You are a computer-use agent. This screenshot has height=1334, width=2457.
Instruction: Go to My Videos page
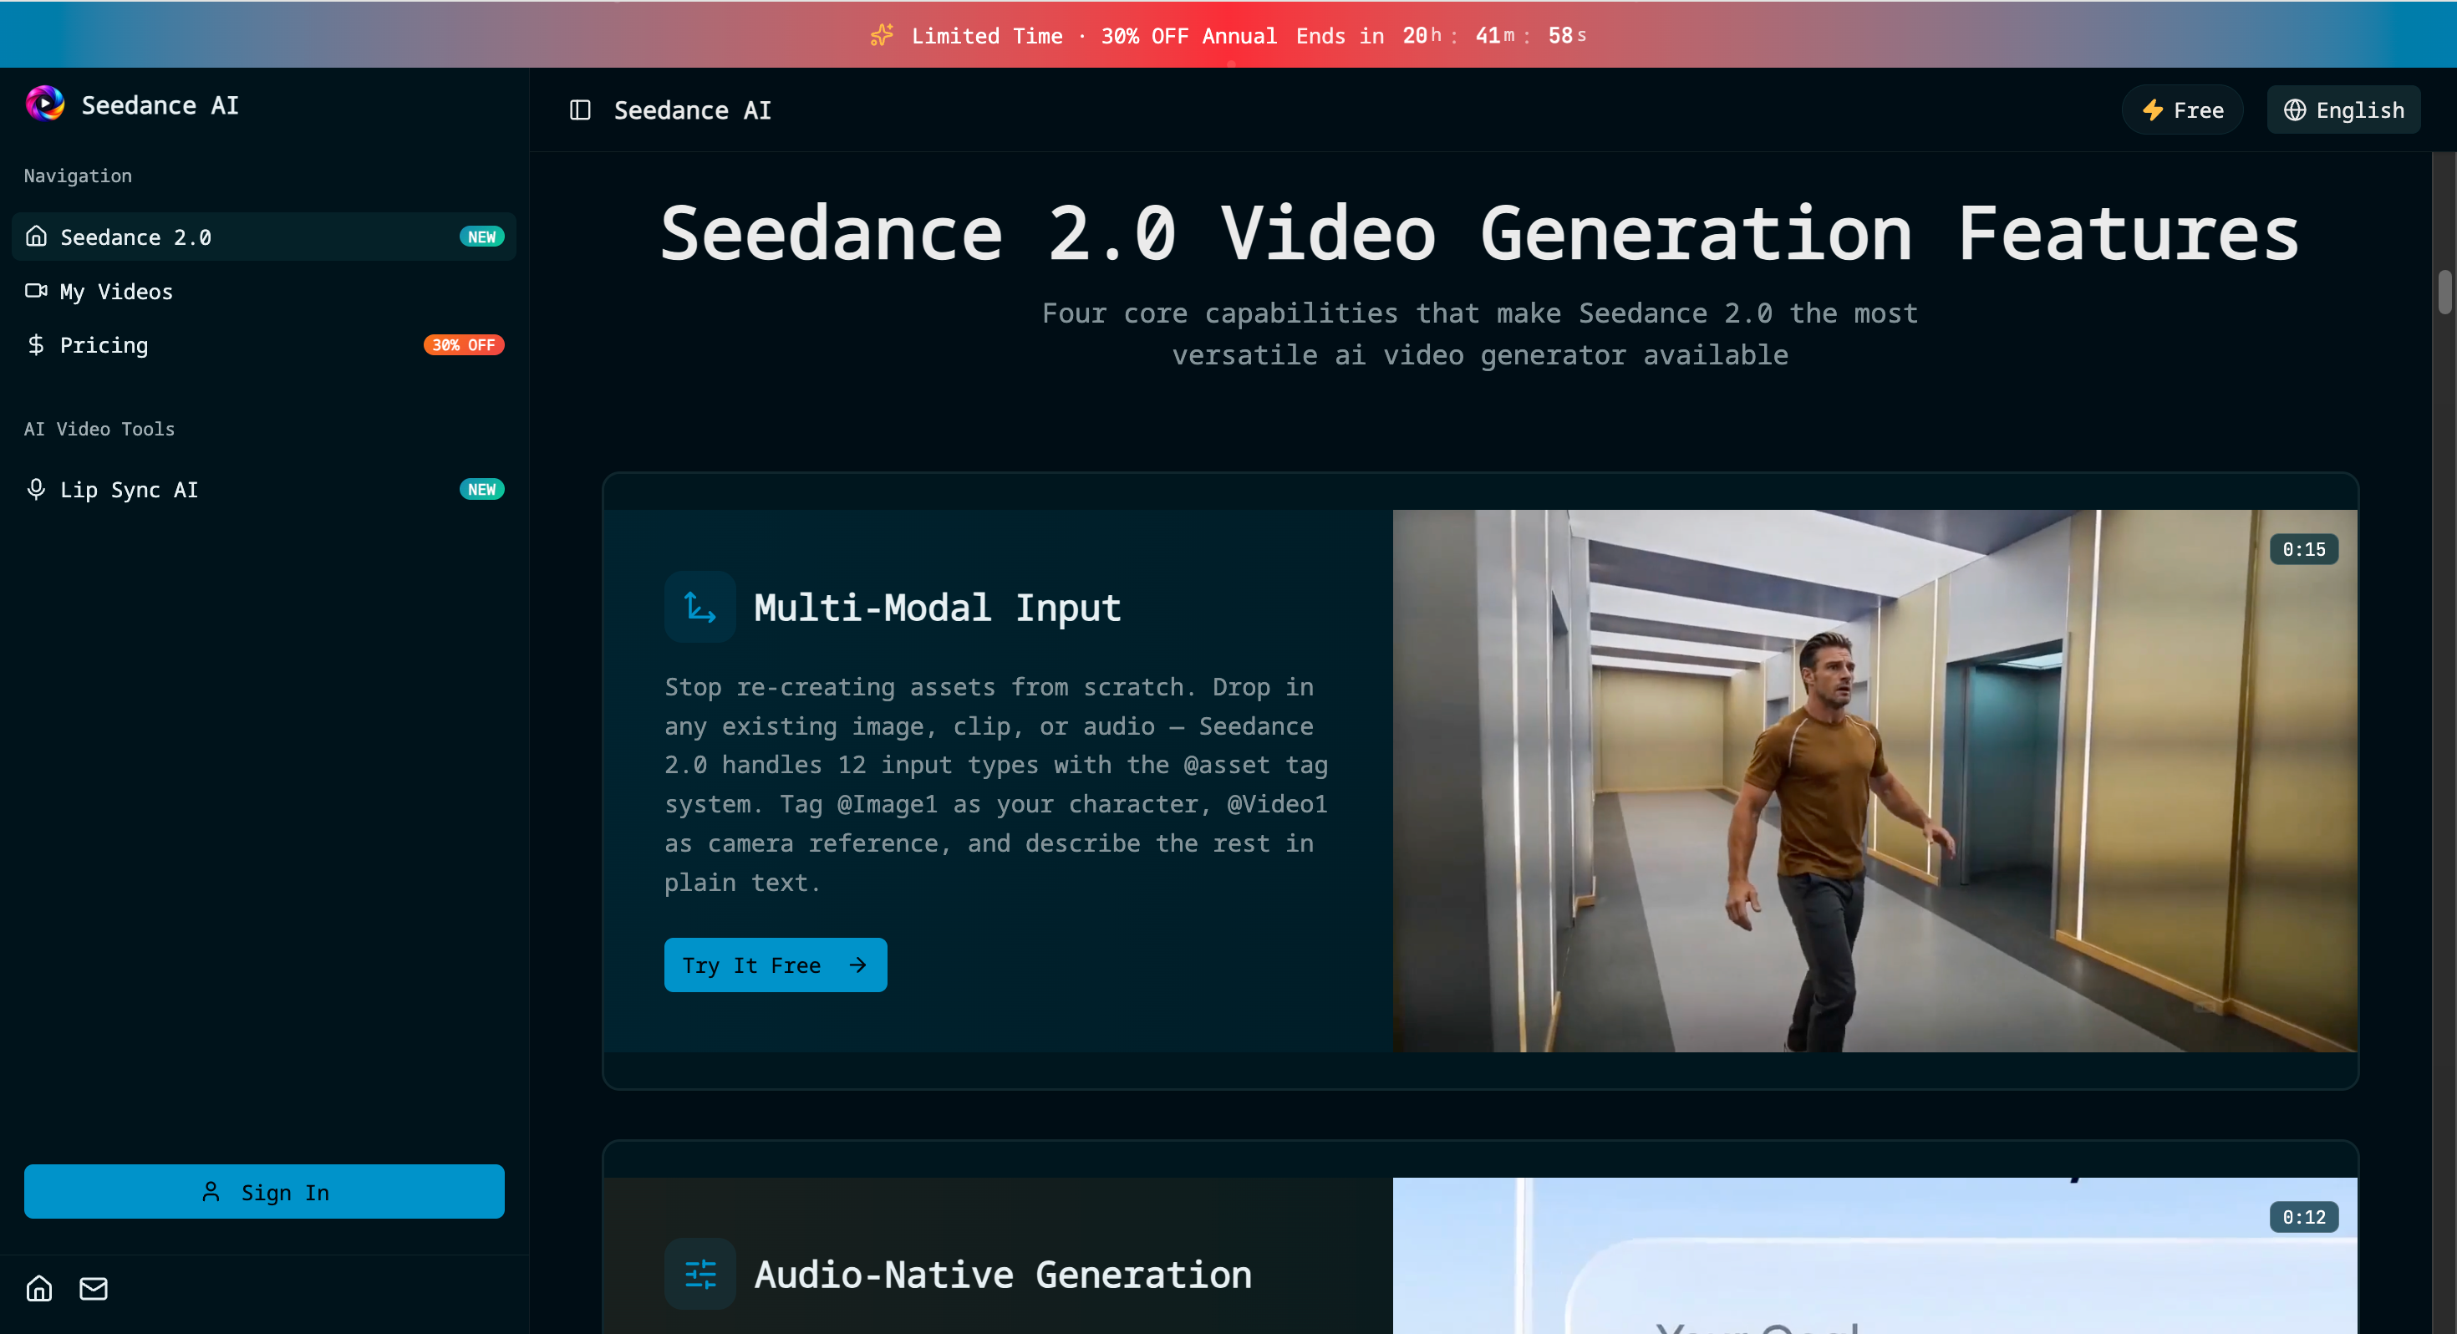(x=116, y=291)
